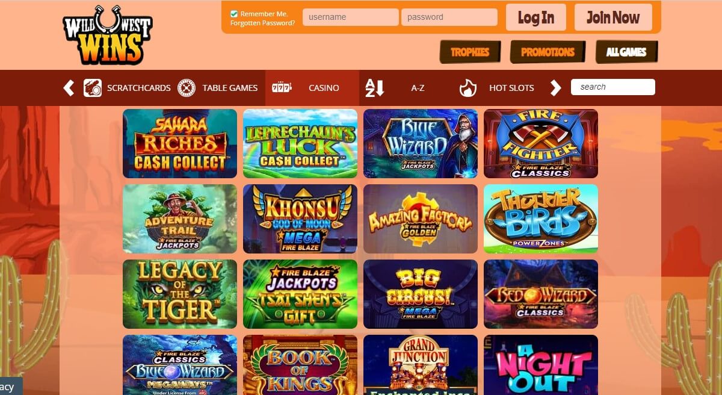Click into the username field
This screenshot has height=395, width=722.
(x=351, y=17)
